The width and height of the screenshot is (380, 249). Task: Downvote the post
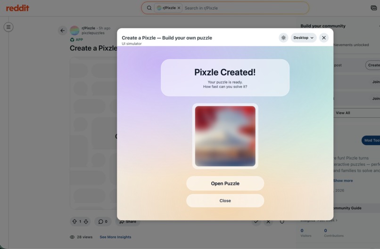[86, 221]
